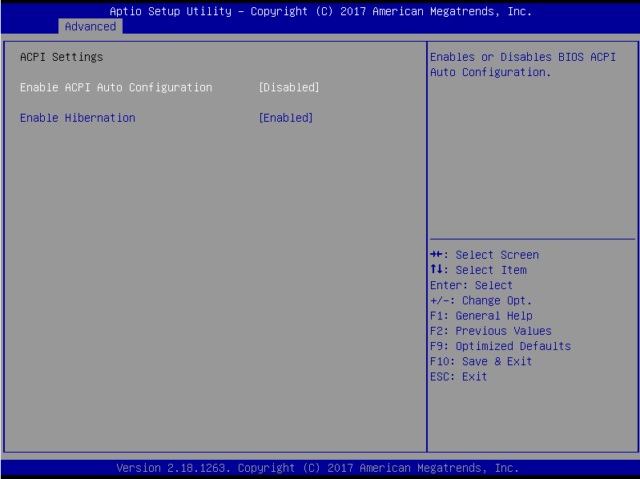Click the ACPI Auto Configuration help description
640x479 pixels.
(523, 64)
